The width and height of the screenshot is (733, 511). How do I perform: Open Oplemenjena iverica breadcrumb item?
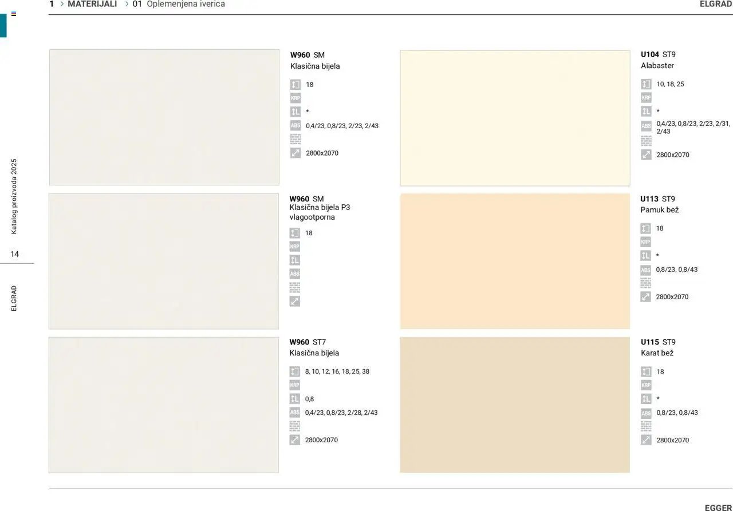pos(186,4)
